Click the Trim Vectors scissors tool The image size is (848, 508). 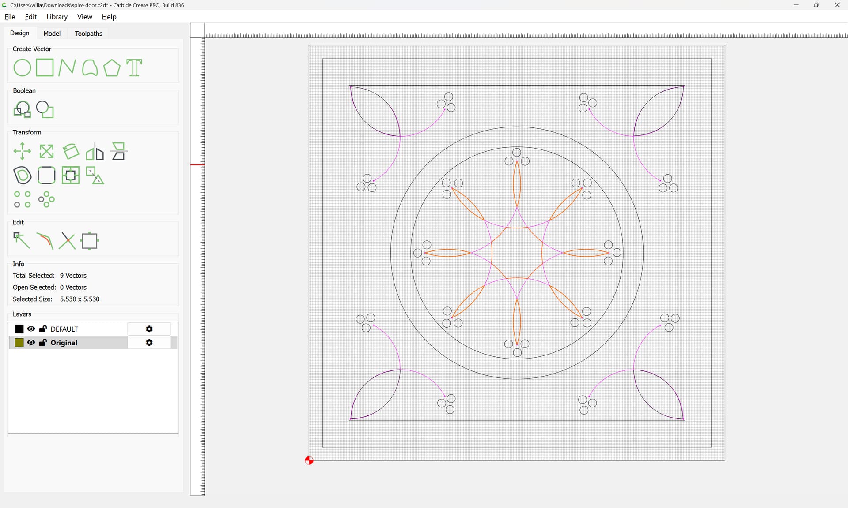click(x=67, y=241)
